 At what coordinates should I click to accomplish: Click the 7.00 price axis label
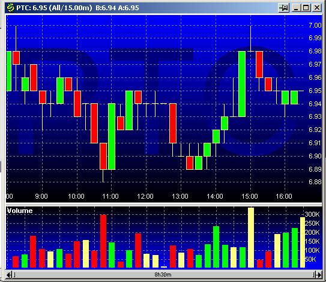[315, 25]
